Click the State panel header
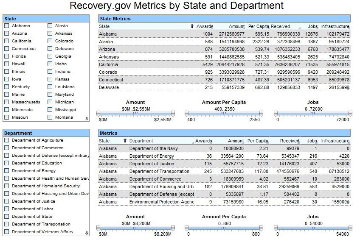Viewport: 360px width, 245px height. (46, 19)
